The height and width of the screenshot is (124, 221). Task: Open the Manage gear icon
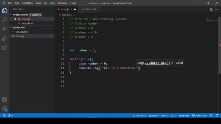click(x=4, y=109)
